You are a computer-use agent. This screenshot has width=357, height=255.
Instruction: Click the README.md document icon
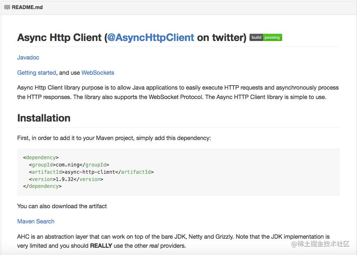tap(7, 7)
